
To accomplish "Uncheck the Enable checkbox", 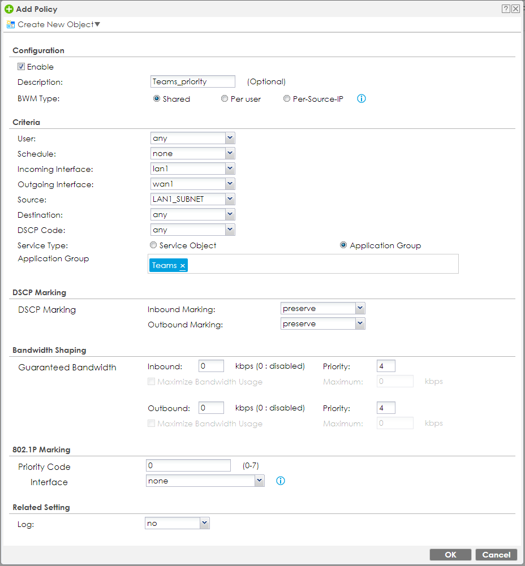I will click(x=21, y=66).
